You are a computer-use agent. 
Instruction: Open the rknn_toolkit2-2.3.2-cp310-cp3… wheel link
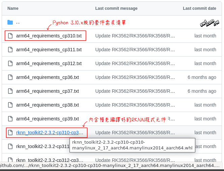pyautogui.click(x=50, y=133)
